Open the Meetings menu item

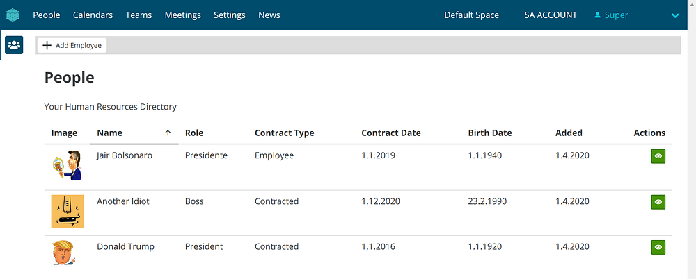click(x=183, y=15)
